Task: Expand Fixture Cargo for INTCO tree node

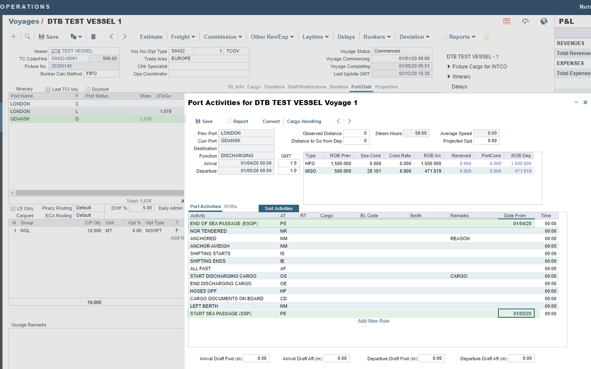Action: (449, 67)
